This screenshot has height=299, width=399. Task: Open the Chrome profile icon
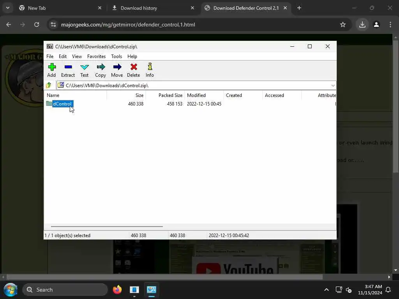[x=376, y=25]
